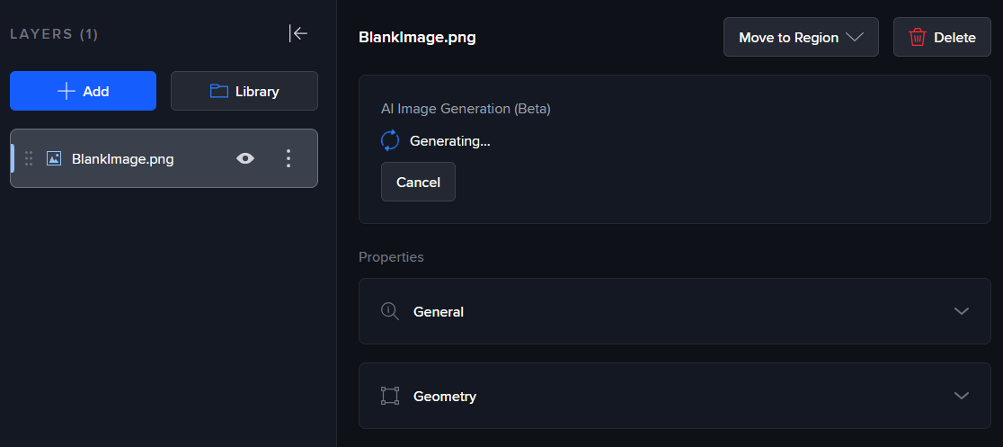Expand the General properties chevron

tap(962, 311)
